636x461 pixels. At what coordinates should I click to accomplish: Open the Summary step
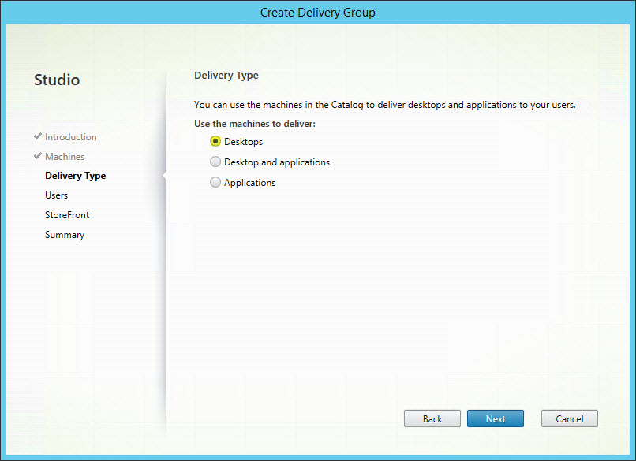pos(65,235)
